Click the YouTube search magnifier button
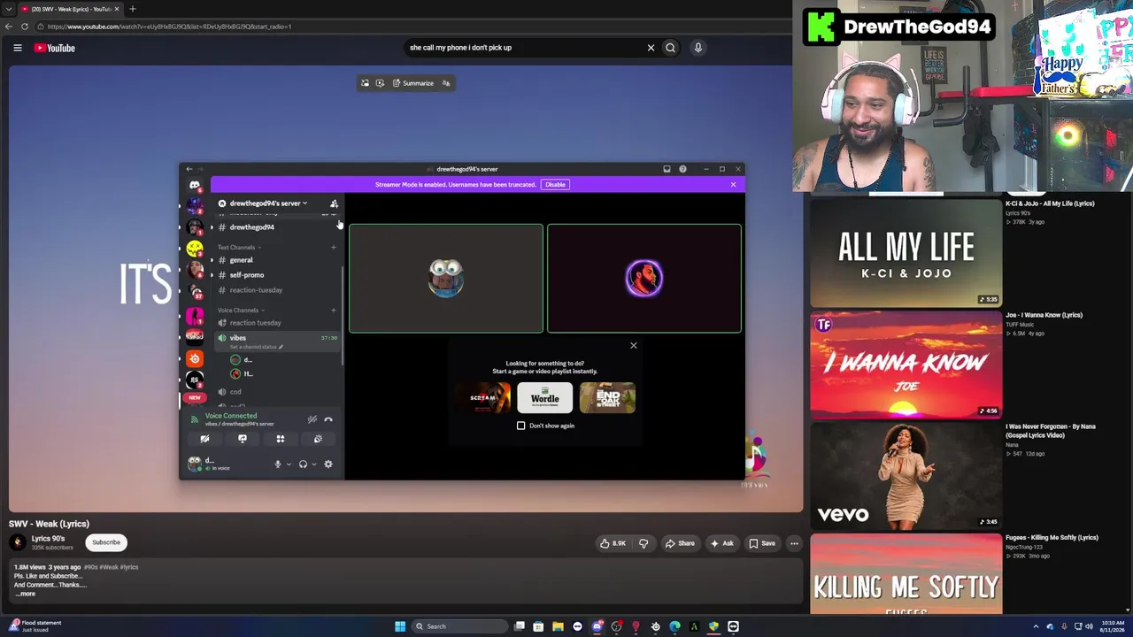 click(670, 48)
